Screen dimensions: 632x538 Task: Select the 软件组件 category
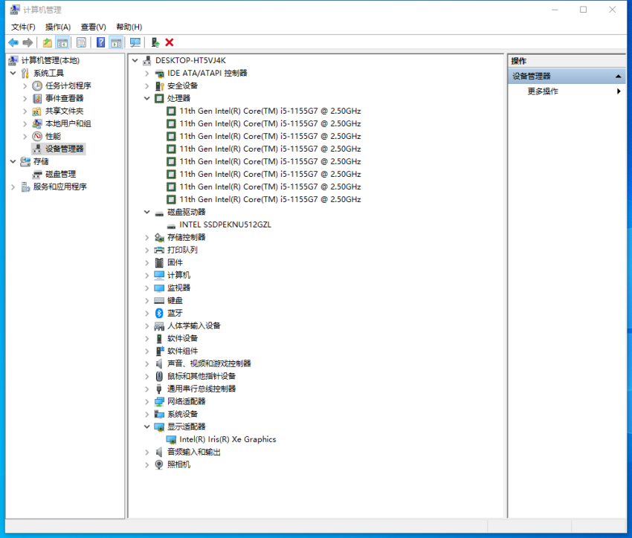coord(183,351)
